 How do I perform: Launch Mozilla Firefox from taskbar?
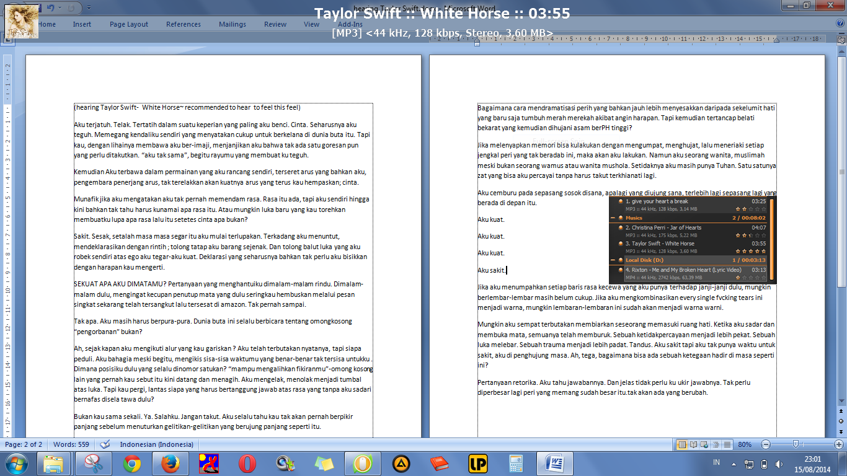click(170, 464)
